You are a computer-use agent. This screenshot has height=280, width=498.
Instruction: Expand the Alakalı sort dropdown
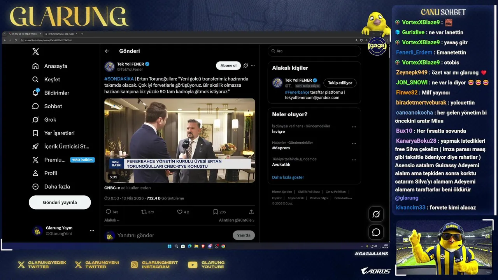[112, 220]
